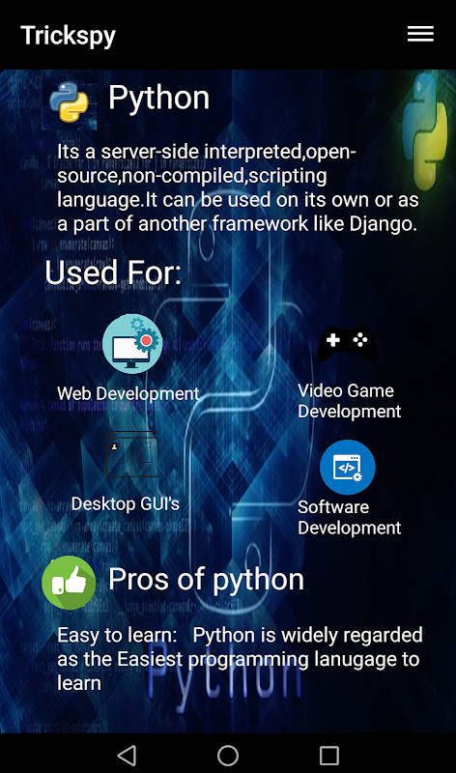The image size is (456, 773).
Task: Tap the Trickspy app title
Action: click(x=68, y=36)
